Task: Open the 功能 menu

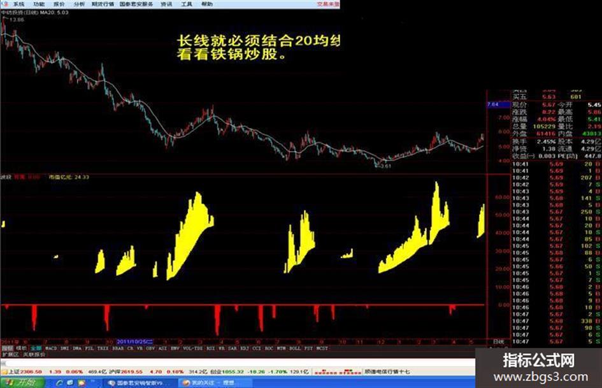Action: click(x=39, y=4)
